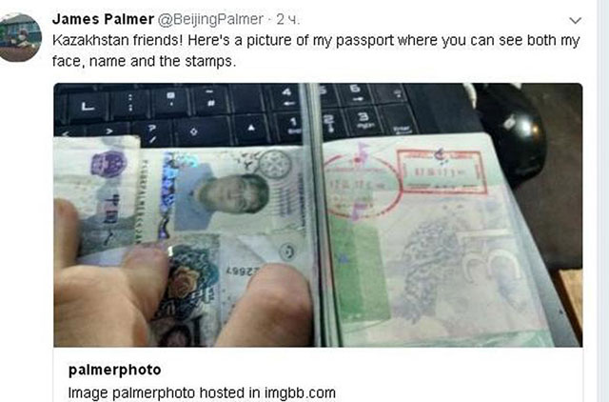Image resolution: width=609 pixels, height=402 pixels.
Task: Open the tweet timestamp "2 ч."
Action: [x=287, y=19]
